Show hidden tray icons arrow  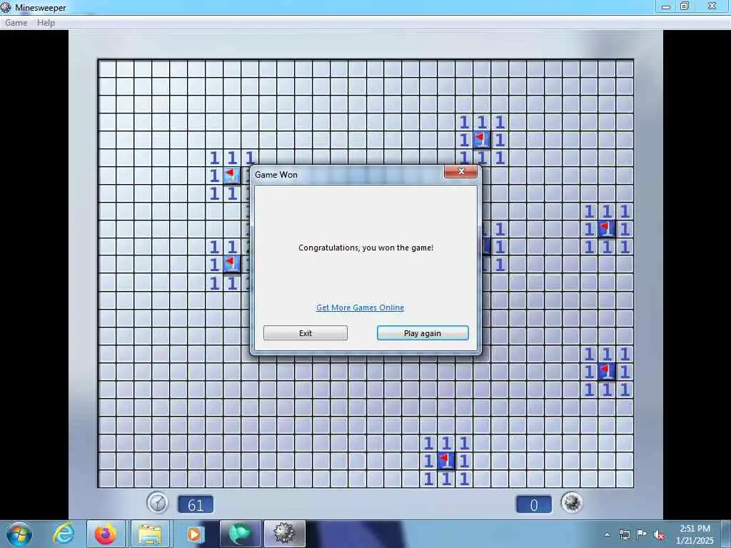(607, 534)
